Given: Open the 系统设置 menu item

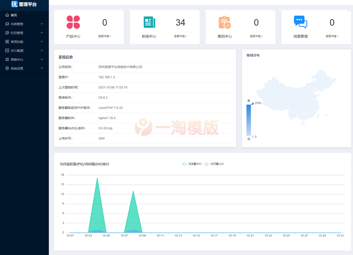Looking at the screenshot, I should [x=17, y=68].
